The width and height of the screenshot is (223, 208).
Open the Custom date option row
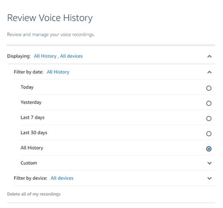point(118,163)
